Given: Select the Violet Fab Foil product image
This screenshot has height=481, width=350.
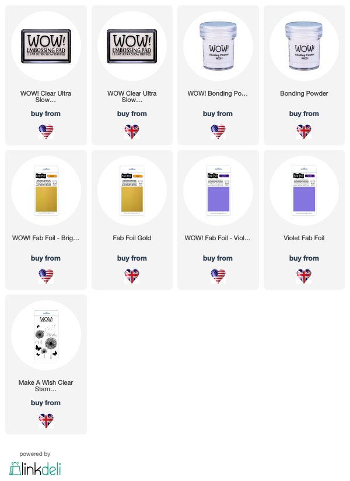Looking at the screenshot, I should coord(304,191).
